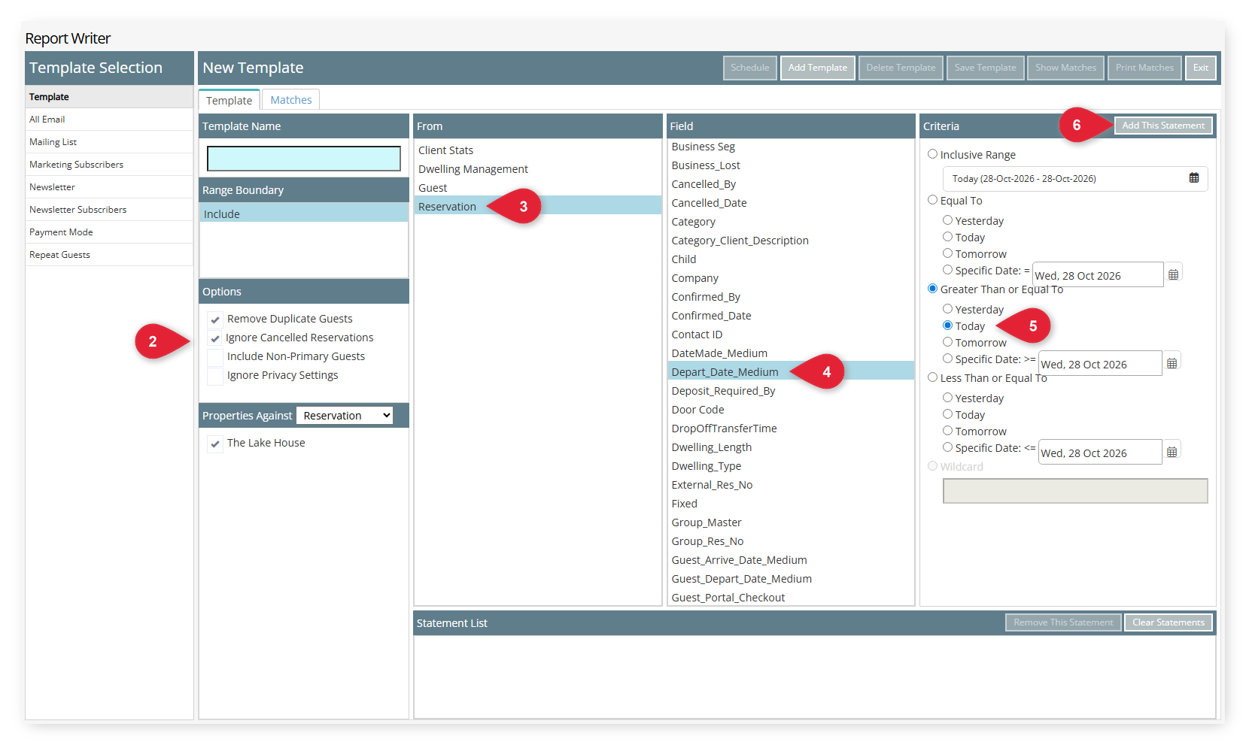Click Equal To specific date field

click(1098, 275)
